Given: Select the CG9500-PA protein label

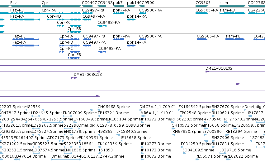Looking at the screenshot, I should [150, 36].
